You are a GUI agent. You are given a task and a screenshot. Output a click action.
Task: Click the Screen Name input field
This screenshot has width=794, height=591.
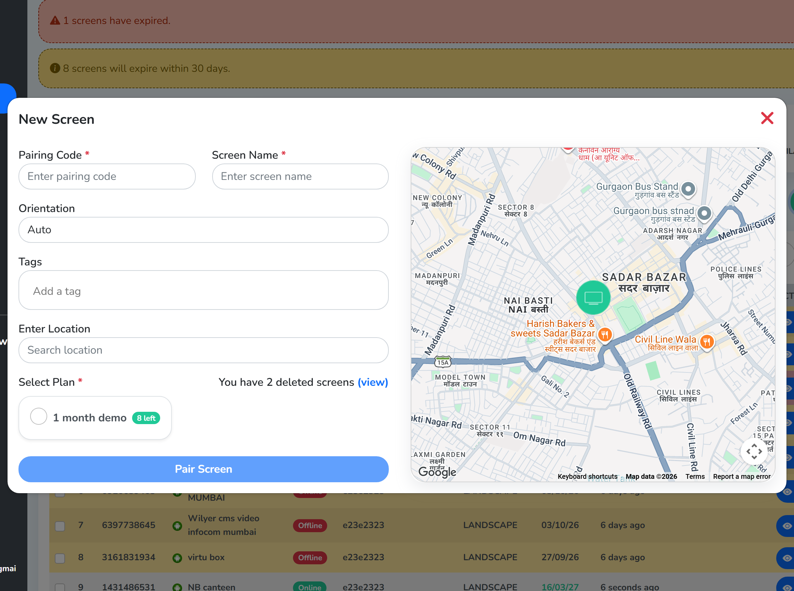(300, 176)
